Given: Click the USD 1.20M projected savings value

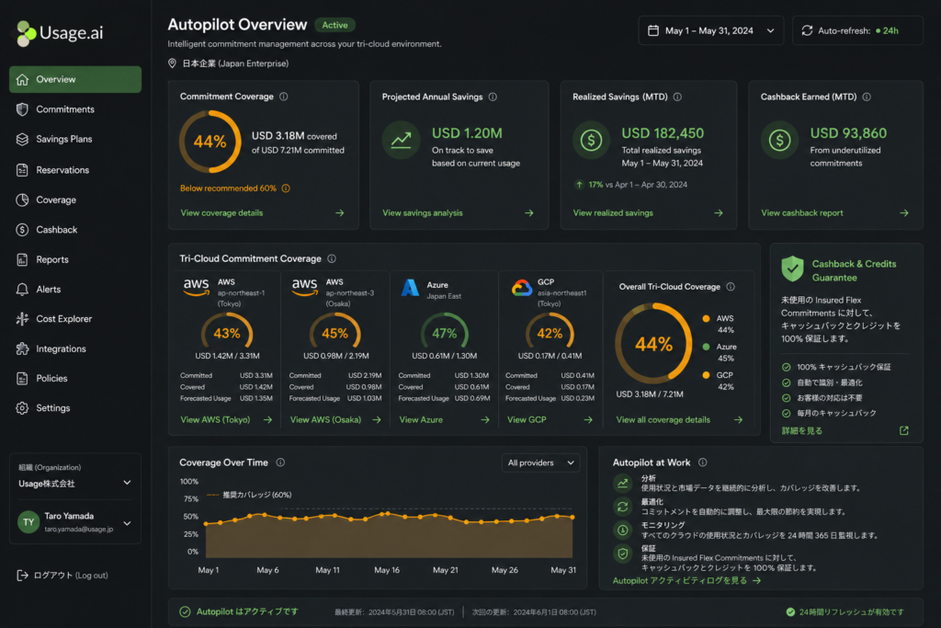Looking at the screenshot, I should click(467, 133).
